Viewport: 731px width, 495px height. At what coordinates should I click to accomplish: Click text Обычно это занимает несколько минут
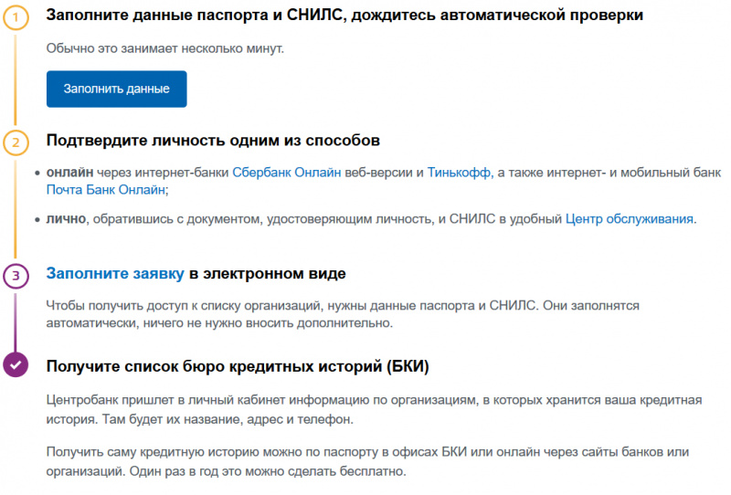click(165, 47)
